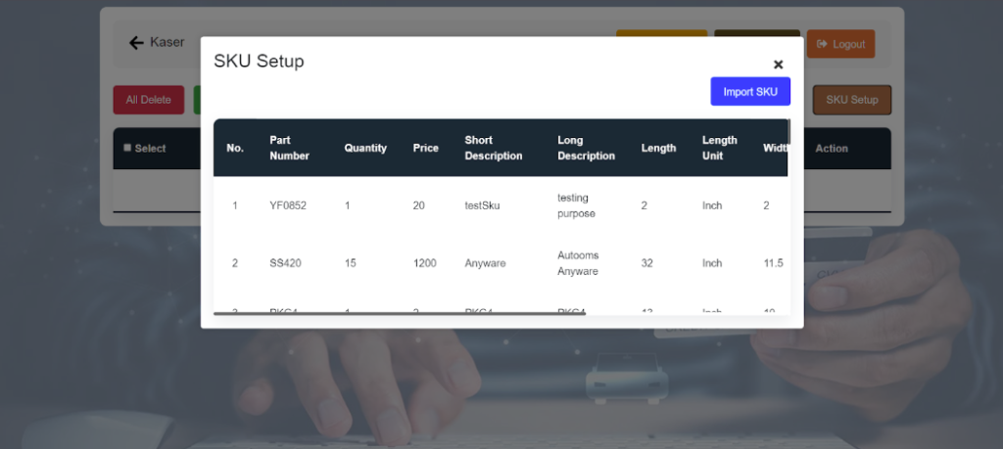Click the All Delete button
This screenshot has height=449, width=1003.
[x=149, y=100]
